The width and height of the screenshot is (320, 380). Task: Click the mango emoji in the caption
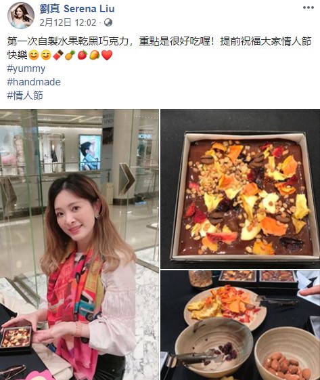coord(95,55)
